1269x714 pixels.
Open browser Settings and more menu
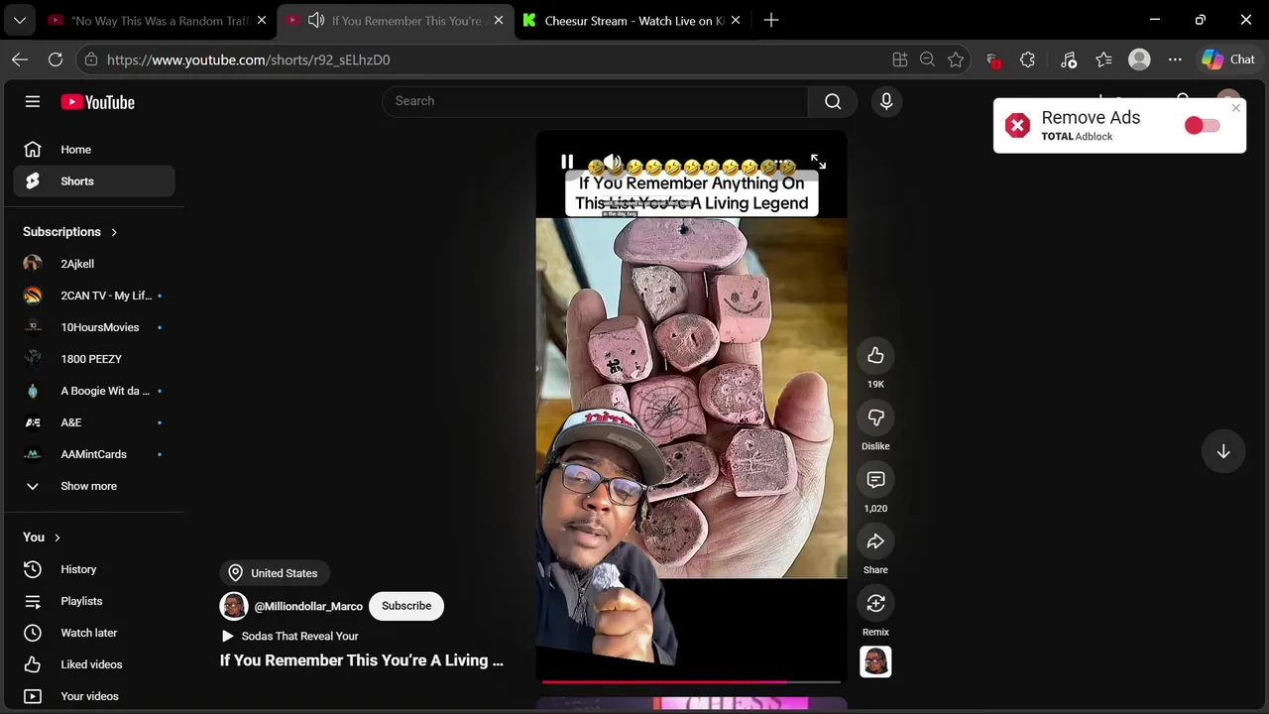(1175, 59)
